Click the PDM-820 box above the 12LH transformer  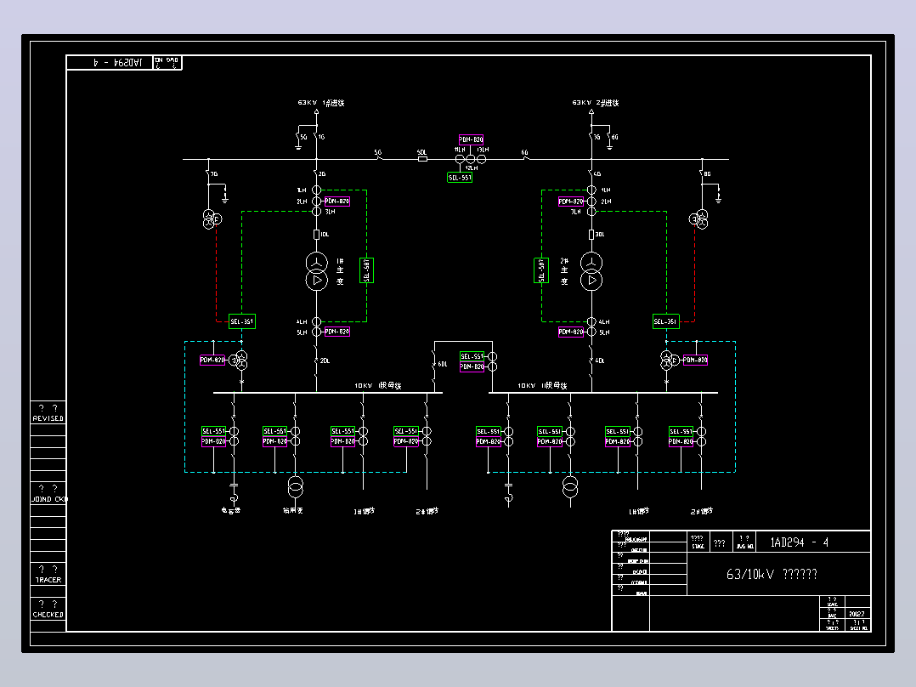click(471, 139)
